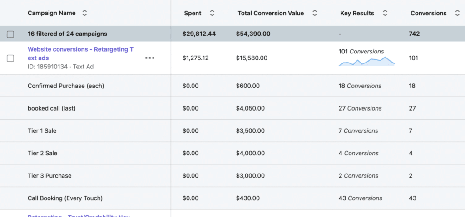Viewport: 465px width, 217px height.
Task: Click '43 Conversions' key result
Action: point(360,198)
